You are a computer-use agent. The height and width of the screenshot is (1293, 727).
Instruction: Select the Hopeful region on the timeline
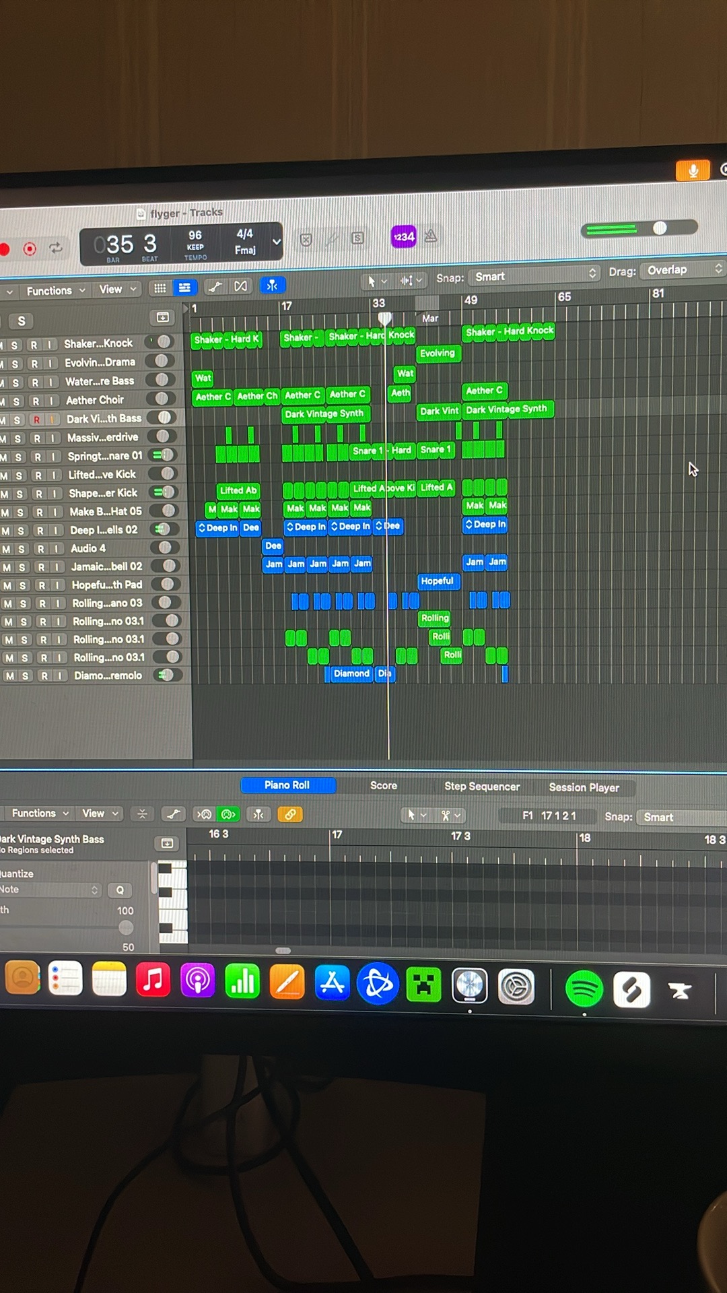(x=438, y=581)
